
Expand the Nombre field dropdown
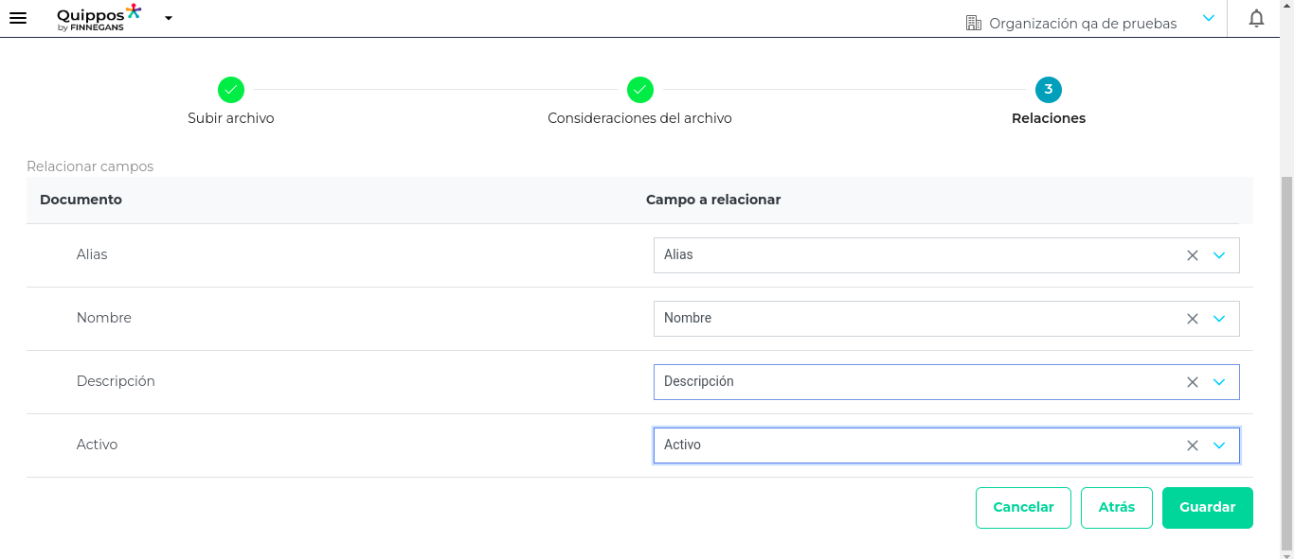coord(1219,319)
